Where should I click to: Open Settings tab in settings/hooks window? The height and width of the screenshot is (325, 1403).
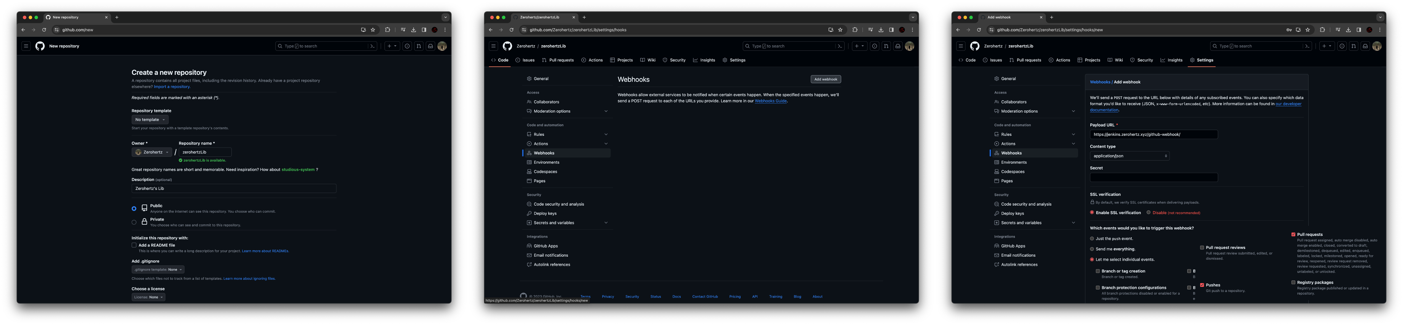[734, 60]
